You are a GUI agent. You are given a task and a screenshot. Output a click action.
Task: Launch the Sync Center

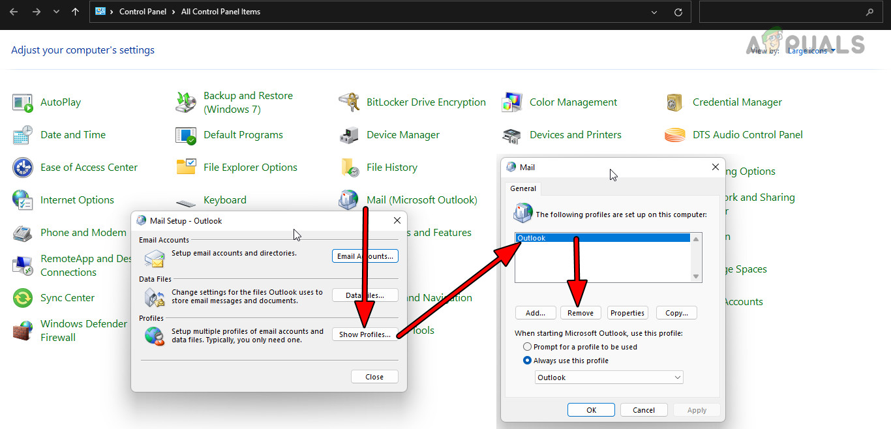pos(68,297)
